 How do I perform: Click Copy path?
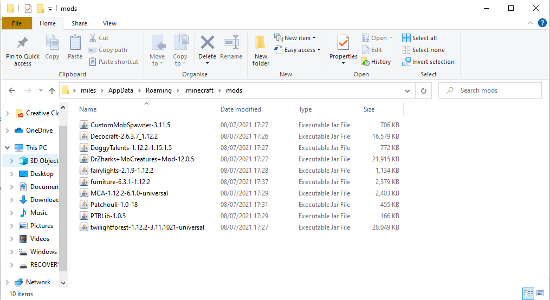pyautogui.click(x=108, y=50)
